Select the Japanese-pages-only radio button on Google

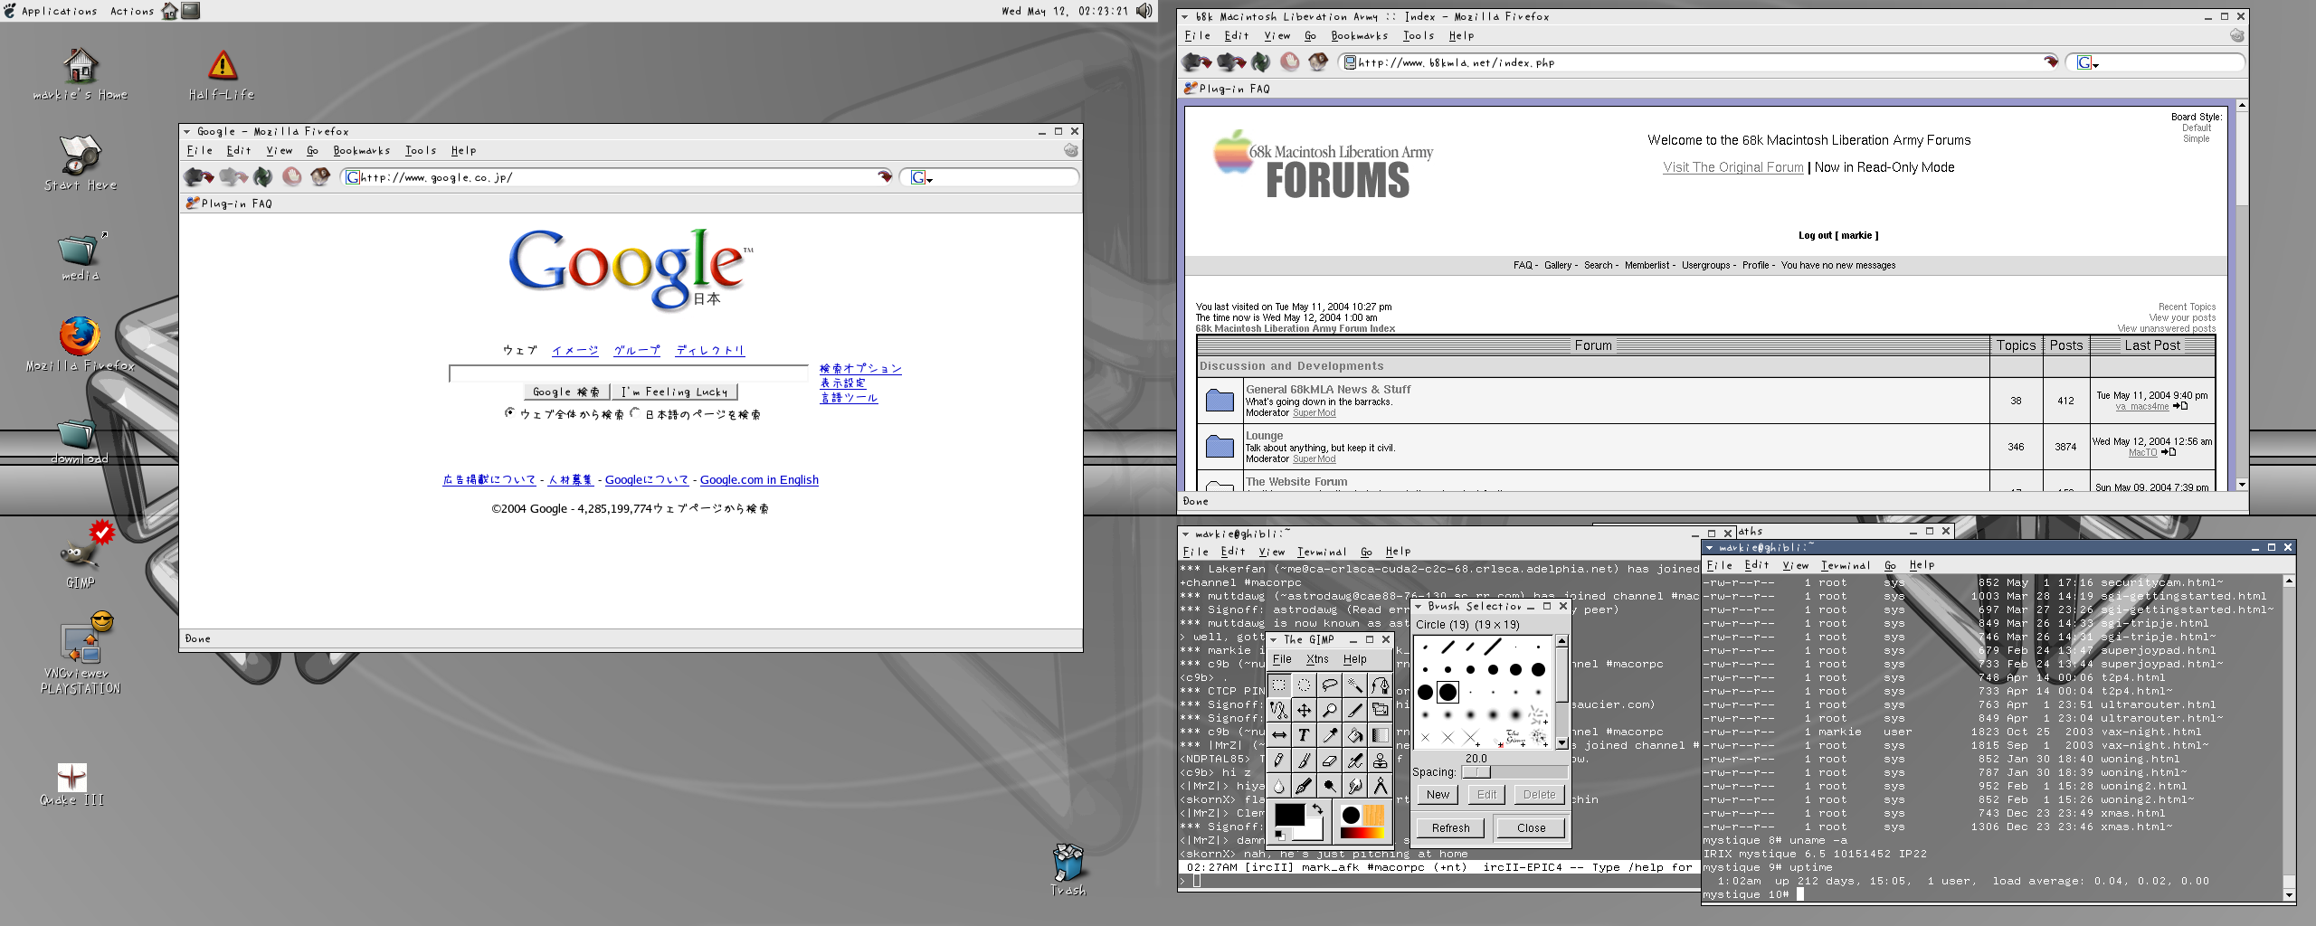pos(634,413)
